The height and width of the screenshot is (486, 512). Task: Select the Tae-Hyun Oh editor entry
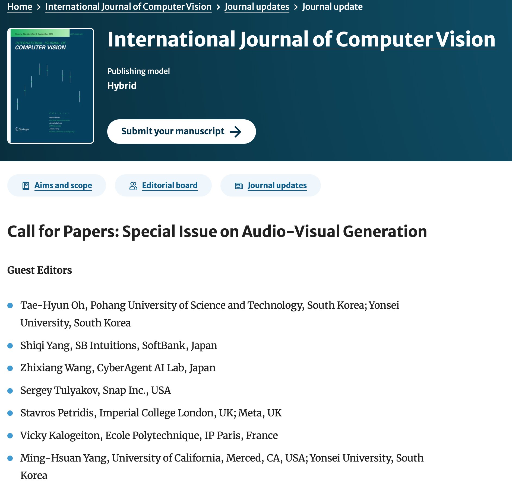(210, 314)
